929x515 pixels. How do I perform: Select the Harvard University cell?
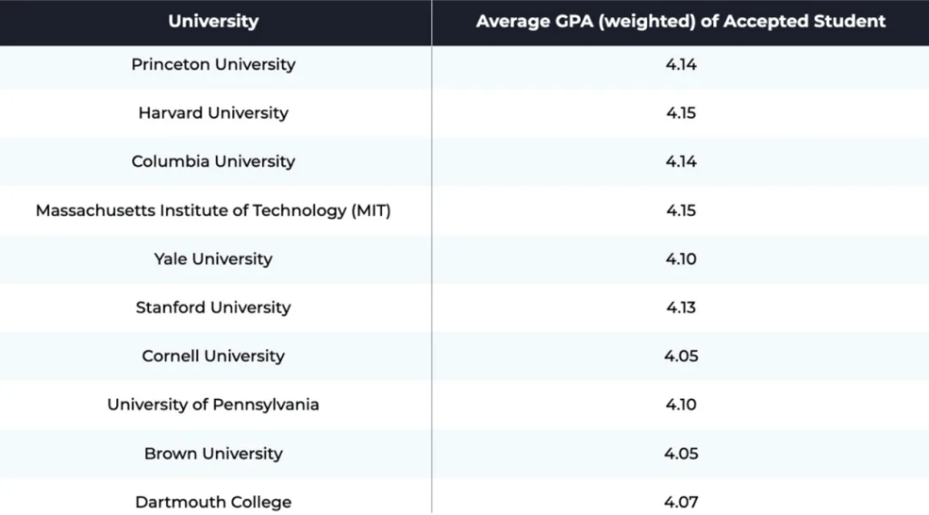[x=213, y=113]
